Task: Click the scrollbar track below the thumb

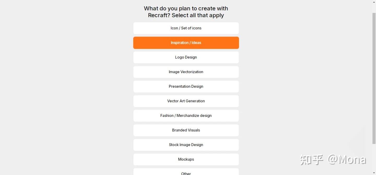Action: (374, 157)
